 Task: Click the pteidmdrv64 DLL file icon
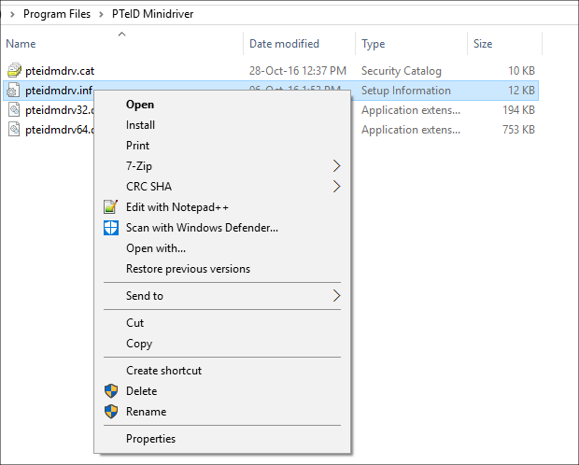point(14,130)
